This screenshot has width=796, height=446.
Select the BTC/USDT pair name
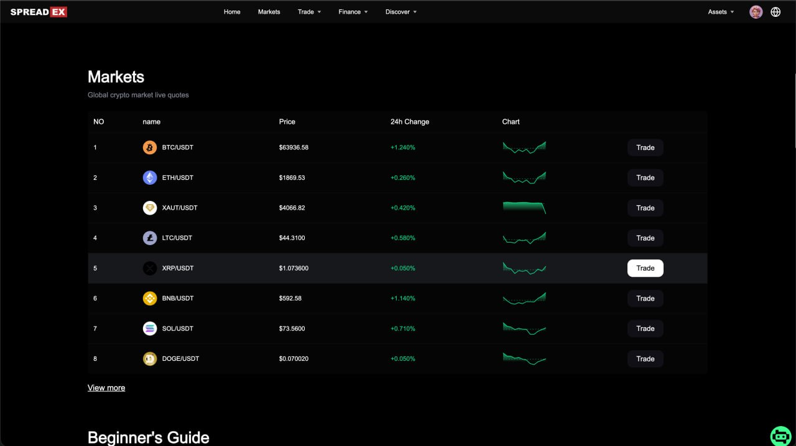click(x=178, y=147)
